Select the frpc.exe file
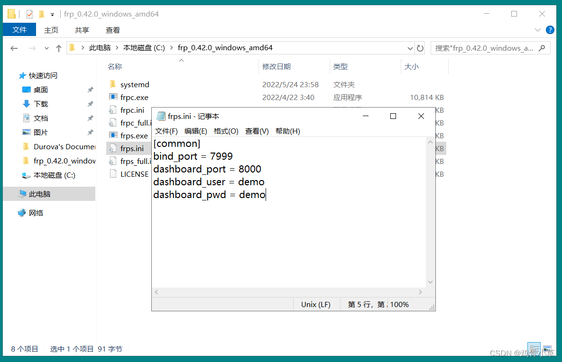562x362 pixels. 134,98
